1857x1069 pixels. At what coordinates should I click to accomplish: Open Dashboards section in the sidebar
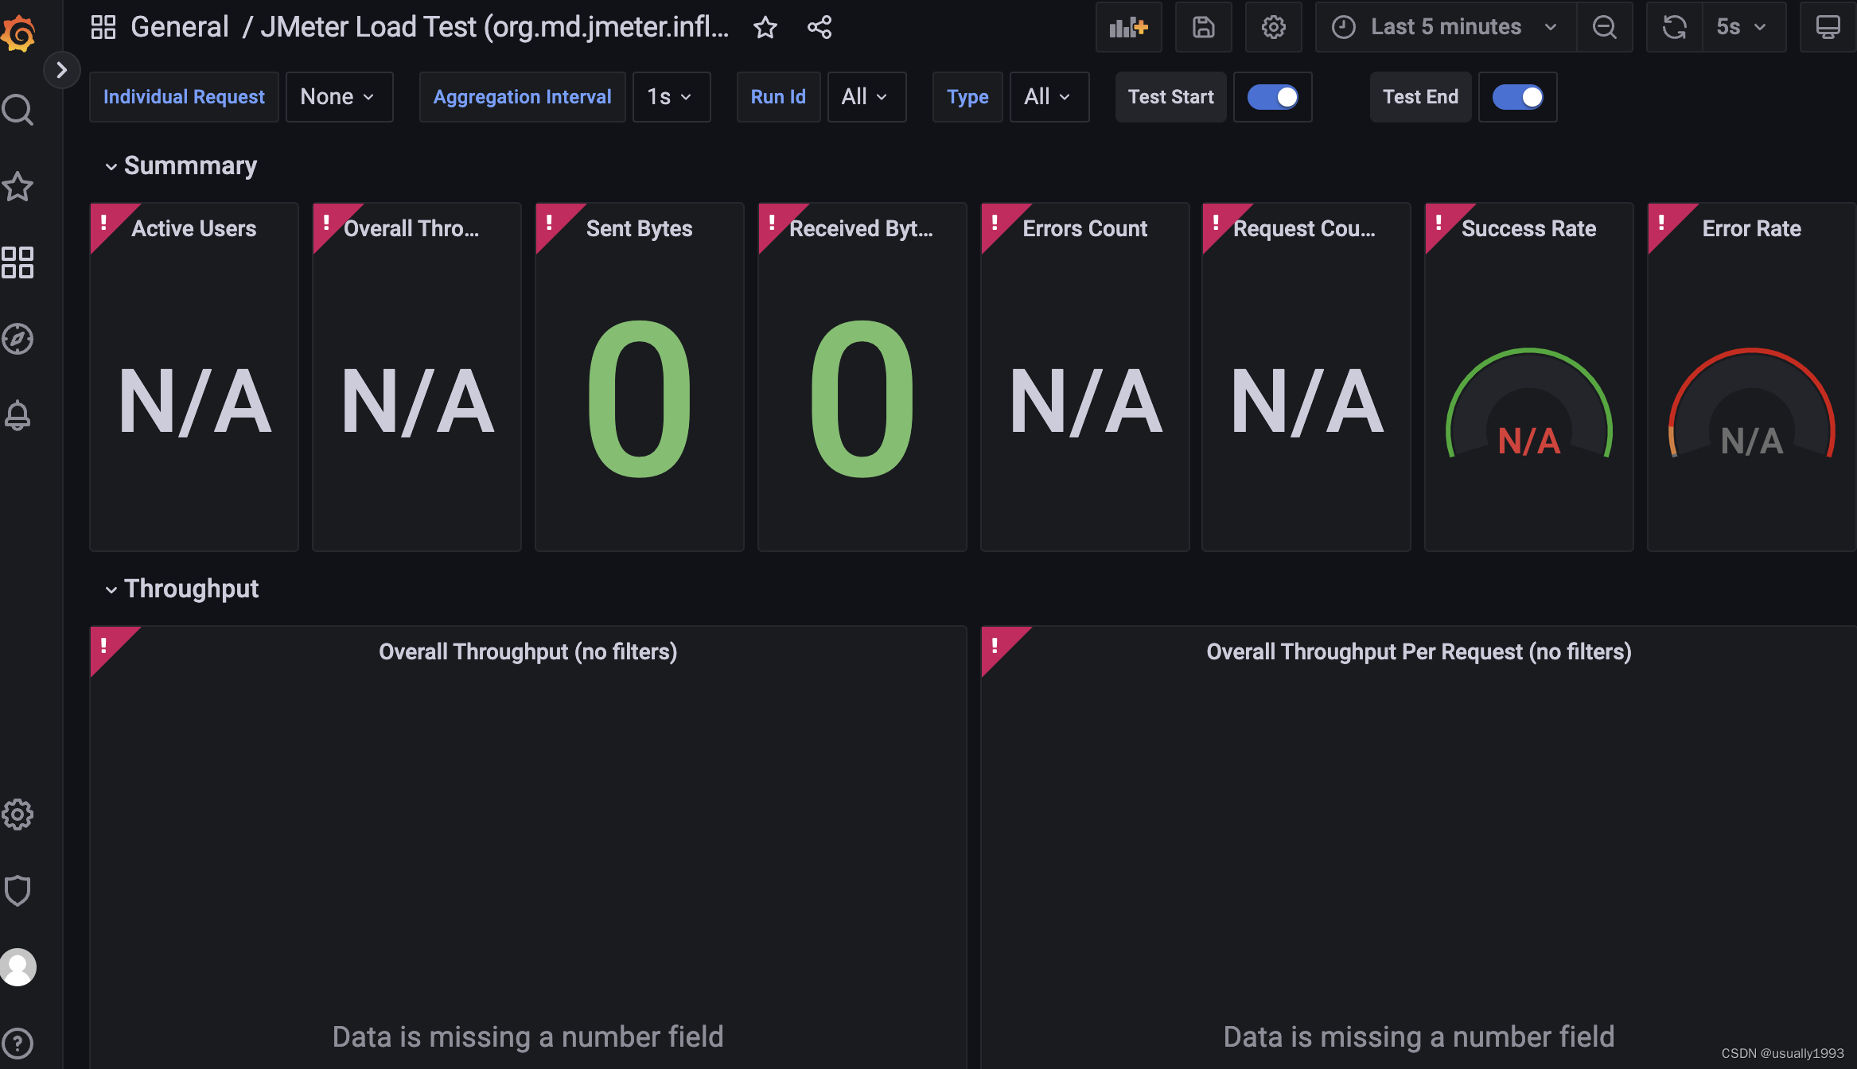click(18, 262)
